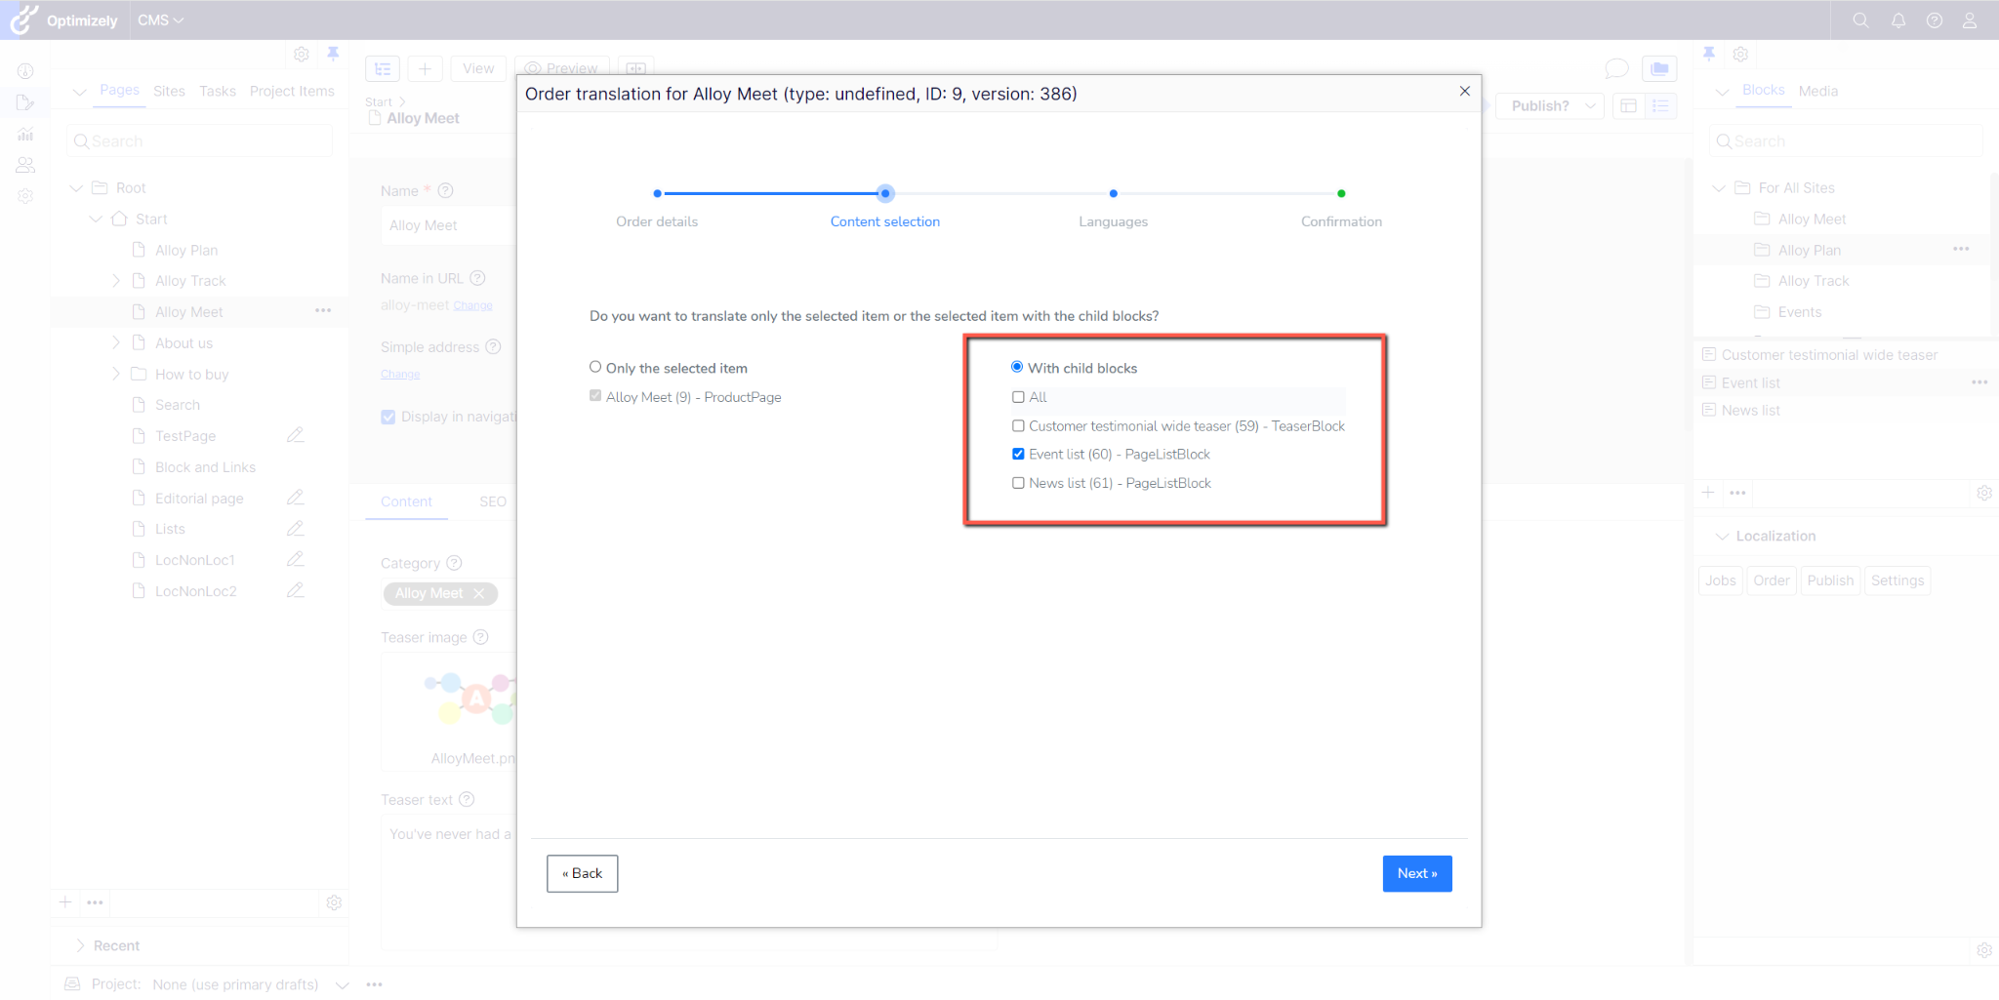Unpin the right assets pane pin icon
The width and height of the screenshot is (1999, 1000).
pos(1709,54)
